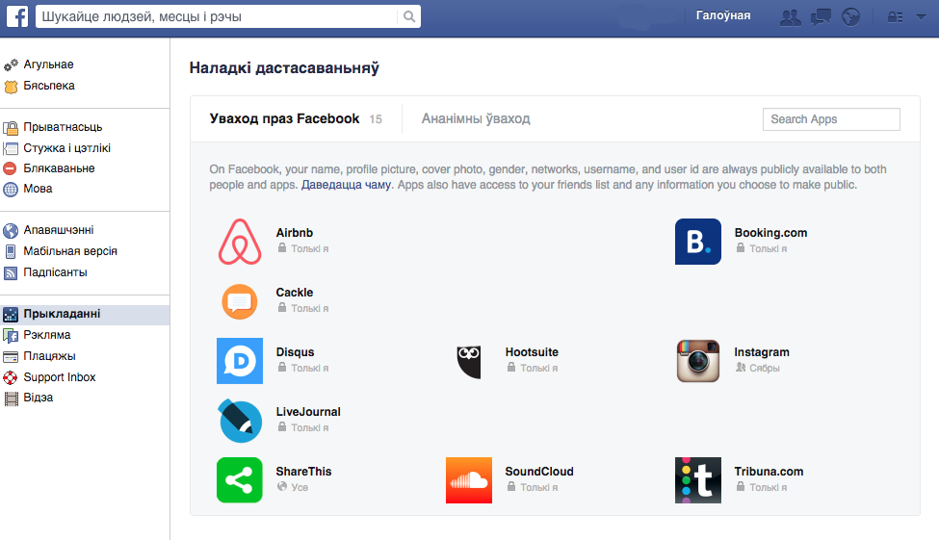Open the friend requests icon

pyautogui.click(x=791, y=16)
